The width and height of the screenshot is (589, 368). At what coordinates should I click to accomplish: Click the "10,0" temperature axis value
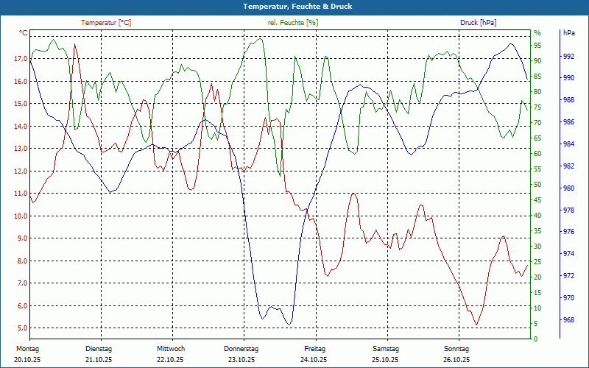21,216
